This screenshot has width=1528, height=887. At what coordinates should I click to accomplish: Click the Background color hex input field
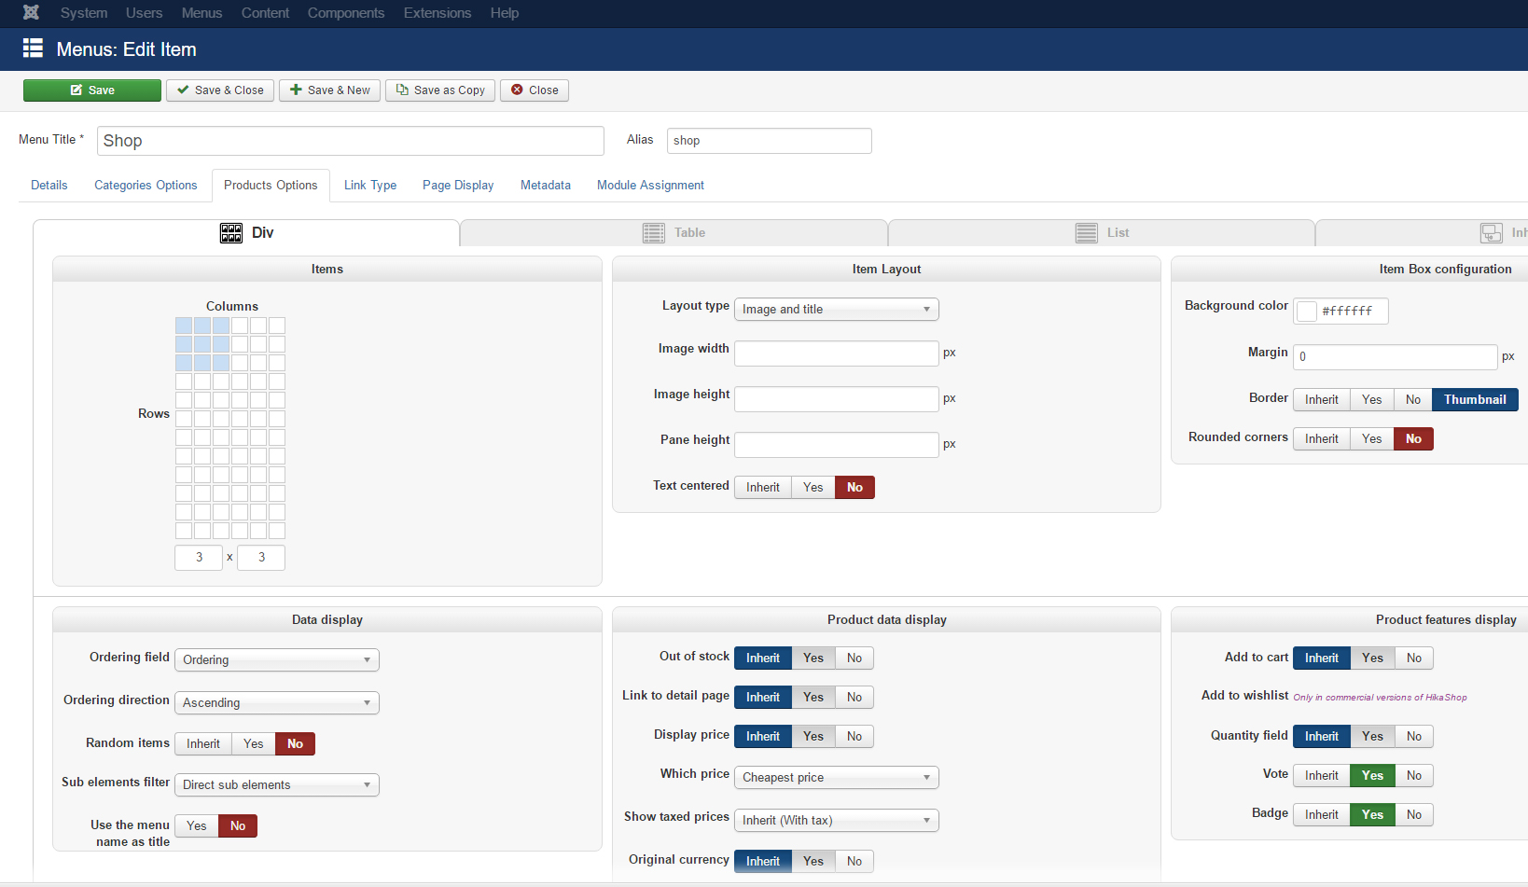click(x=1351, y=312)
